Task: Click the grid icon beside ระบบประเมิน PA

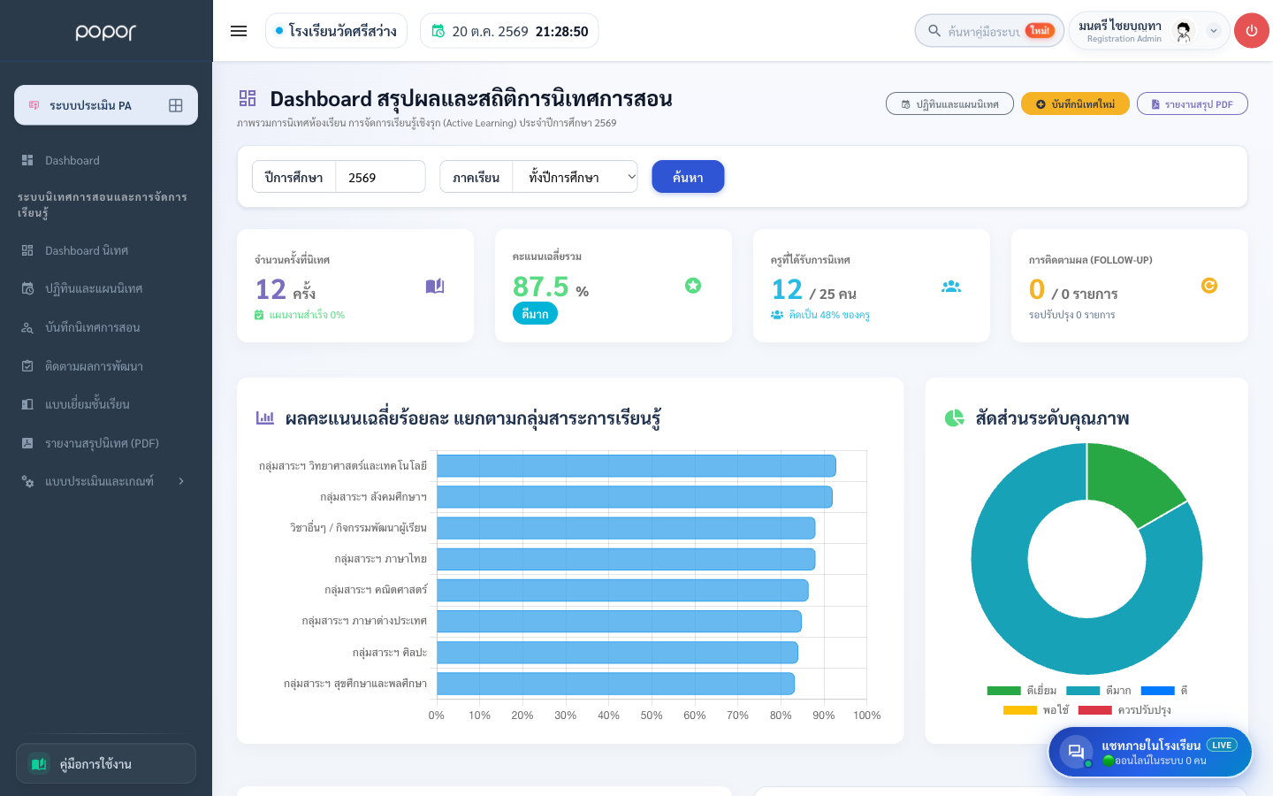Action: point(176,105)
